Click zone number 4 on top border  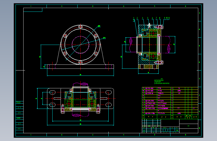coord(124,6)
